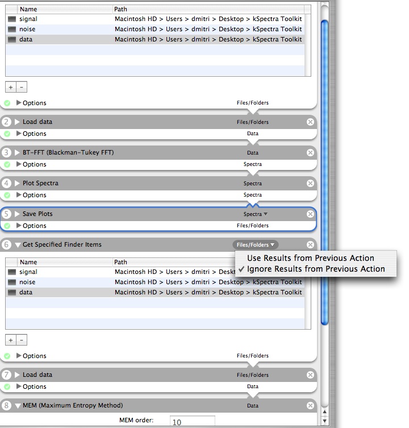This screenshot has width=409, height=428.
Task: Expand Options under the Save Plots action
Action: [x=19, y=226]
